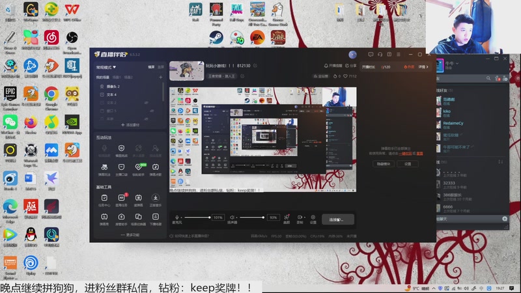Edit the 王者荣耀 category tag icon
The image size is (521, 293).
pos(242,76)
